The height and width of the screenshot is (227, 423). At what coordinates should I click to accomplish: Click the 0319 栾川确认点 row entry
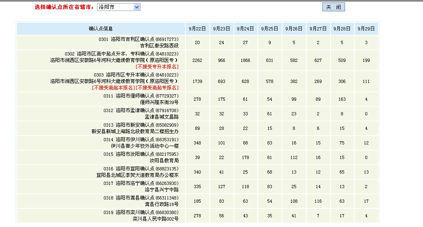pos(141,212)
